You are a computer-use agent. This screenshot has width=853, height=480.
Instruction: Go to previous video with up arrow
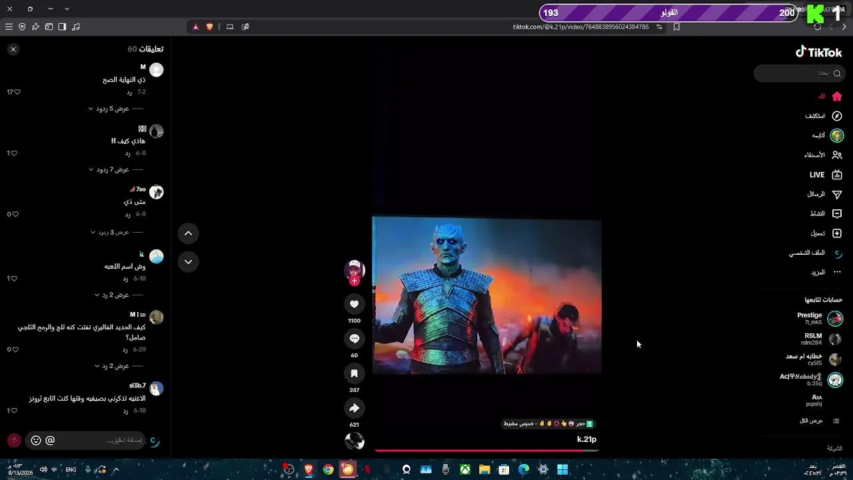click(x=188, y=233)
